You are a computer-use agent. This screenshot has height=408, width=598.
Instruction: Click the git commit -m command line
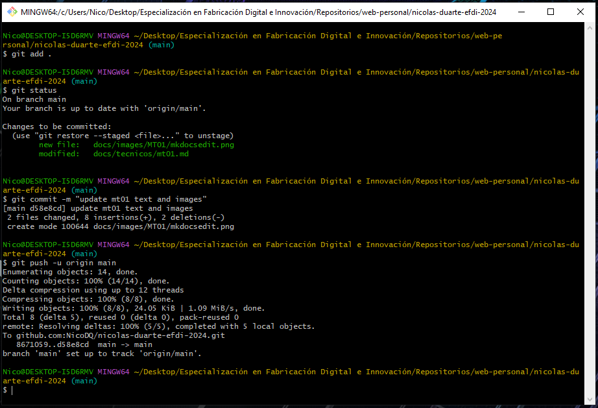coord(104,199)
